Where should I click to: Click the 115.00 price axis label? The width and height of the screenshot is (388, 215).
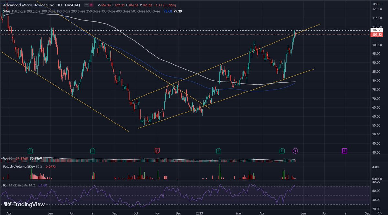[x=377, y=18]
